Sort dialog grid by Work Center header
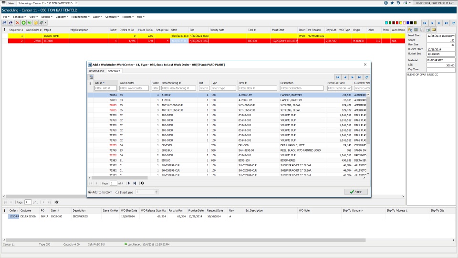 tap(127, 83)
